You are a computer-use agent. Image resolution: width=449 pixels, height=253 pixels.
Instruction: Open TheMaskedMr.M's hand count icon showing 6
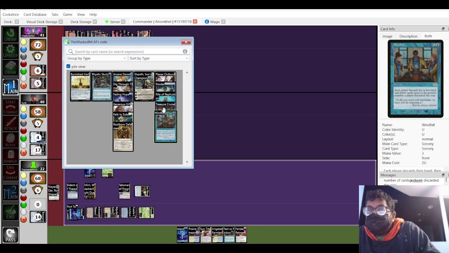coord(38,190)
